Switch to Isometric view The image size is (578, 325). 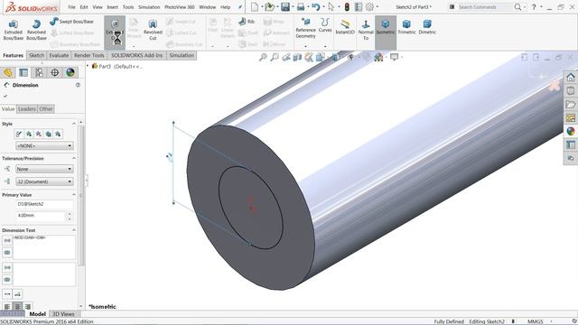tap(386, 27)
